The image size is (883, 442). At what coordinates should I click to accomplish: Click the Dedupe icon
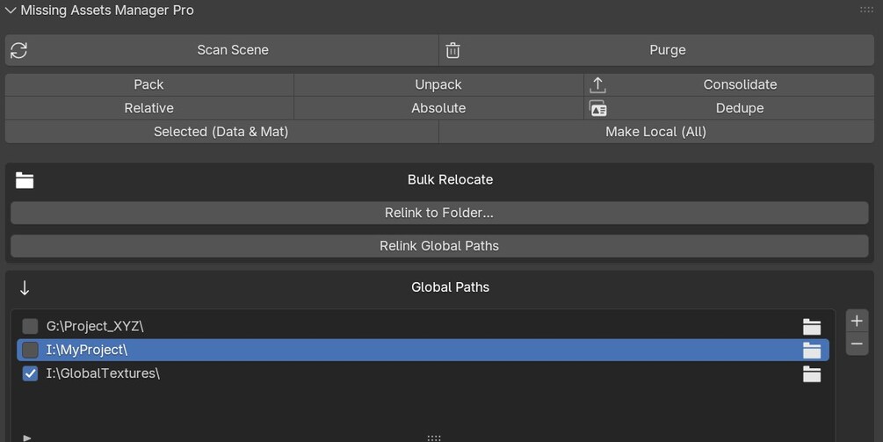(597, 108)
